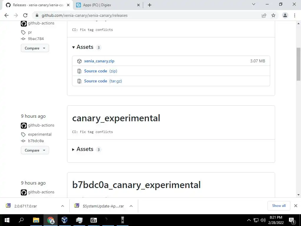Download xenia_canary.zip

(x=99, y=61)
